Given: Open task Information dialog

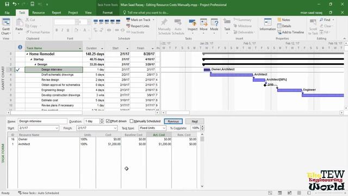Looking at the screenshot, I should click(x=268, y=25).
